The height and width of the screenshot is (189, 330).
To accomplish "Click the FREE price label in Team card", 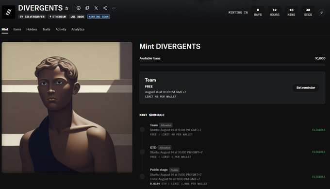I will click(x=149, y=86).
